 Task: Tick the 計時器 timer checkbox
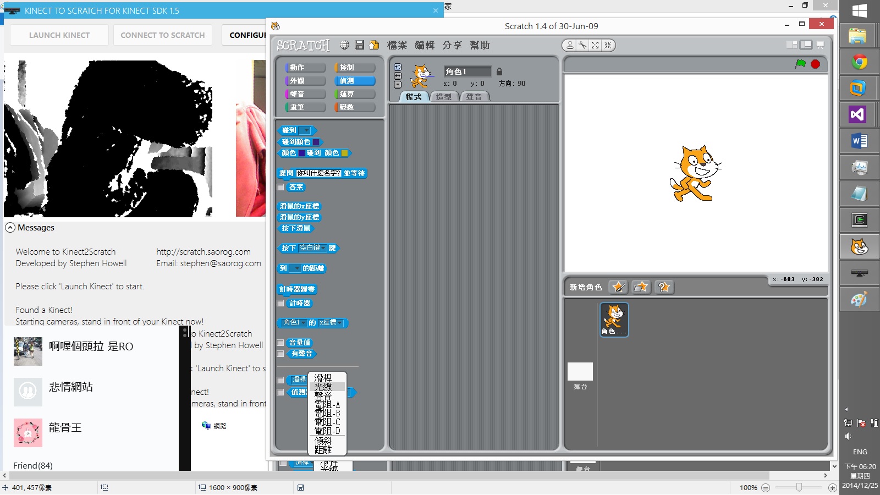click(x=280, y=303)
